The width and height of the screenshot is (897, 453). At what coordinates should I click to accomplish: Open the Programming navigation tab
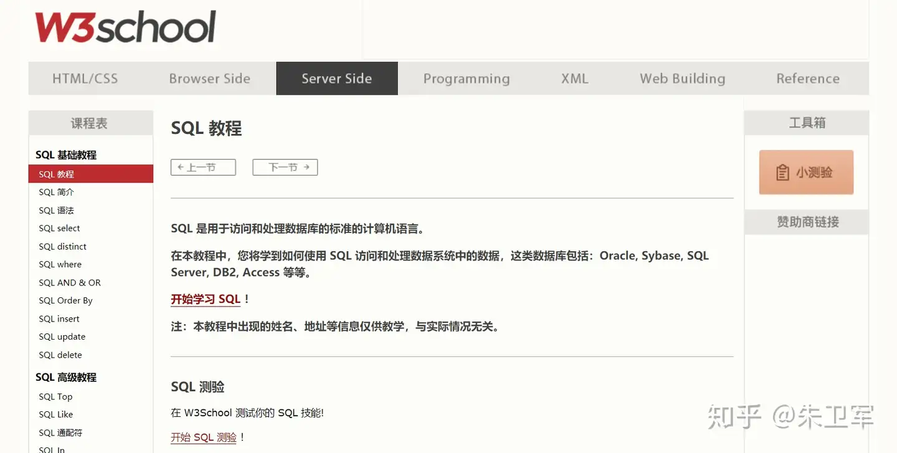467,79
